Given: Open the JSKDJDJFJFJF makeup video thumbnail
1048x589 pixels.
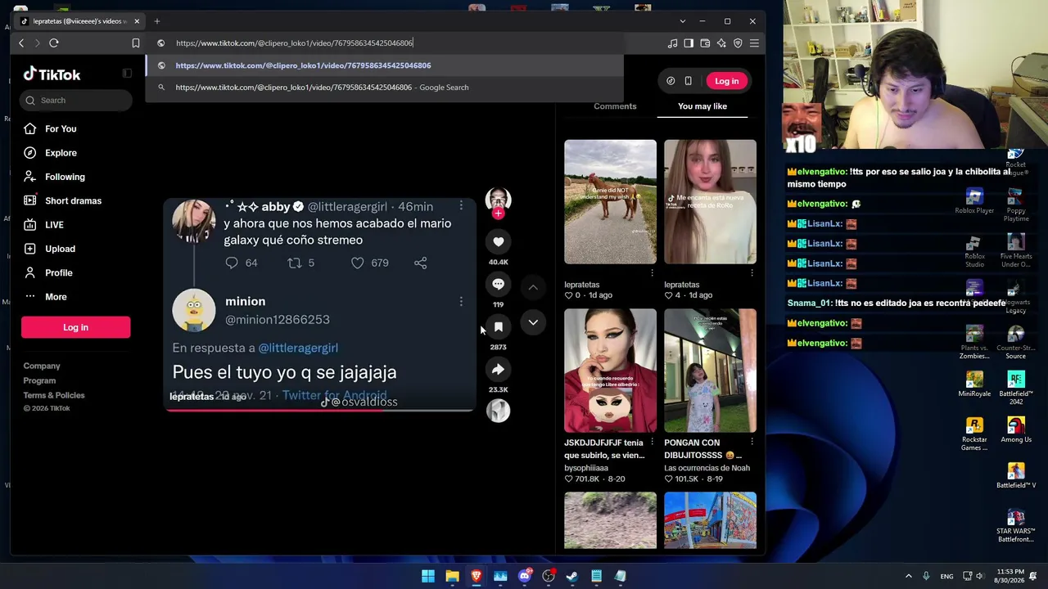Looking at the screenshot, I should 610,371.
